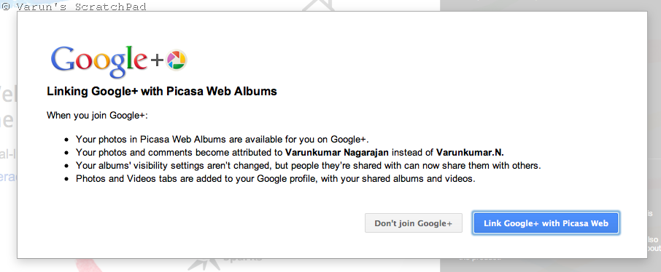The width and height of the screenshot is (661, 272).
Task: Click the Google logo in the dialog
Action: [x=99, y=62]
